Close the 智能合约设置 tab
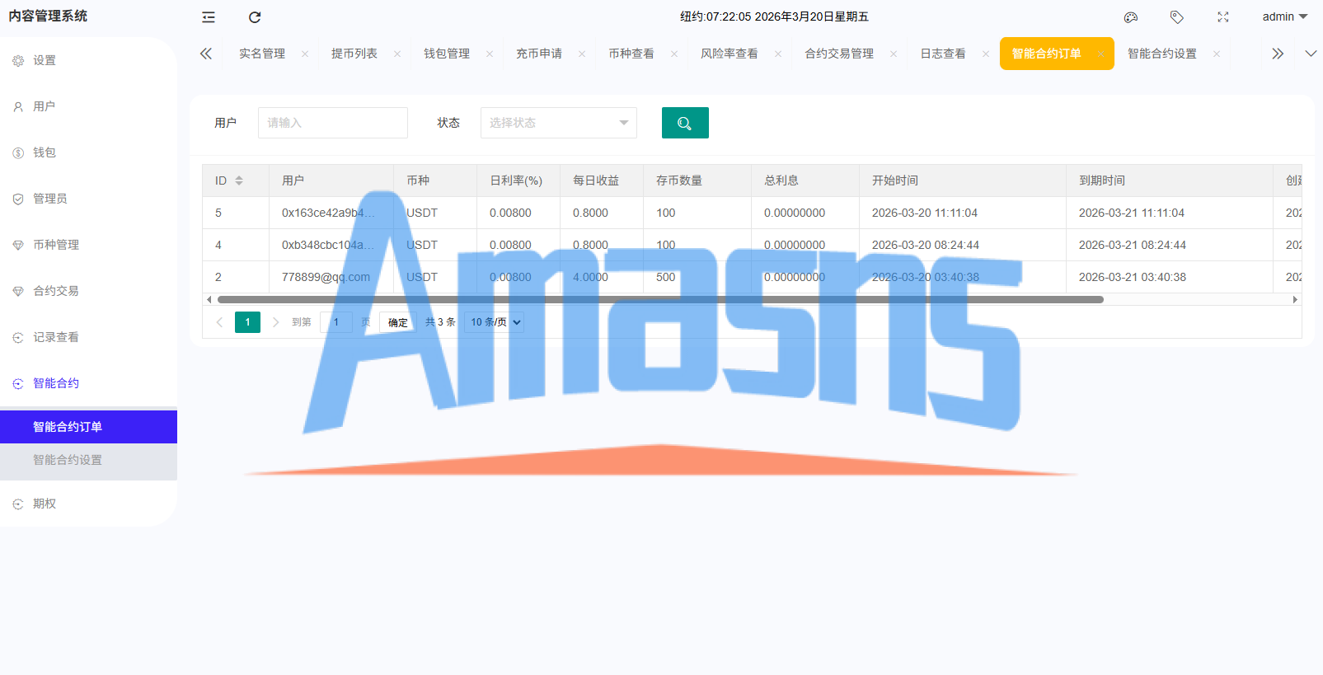Viewport: 1323px width, 675px height. [1217, 54]
